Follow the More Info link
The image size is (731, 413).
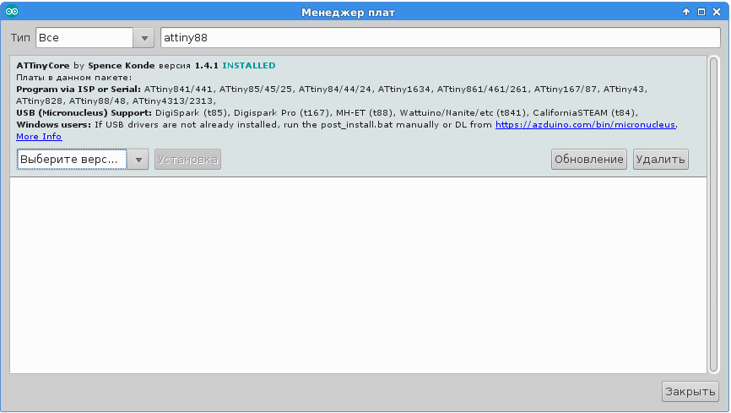(x=39, y=136)
